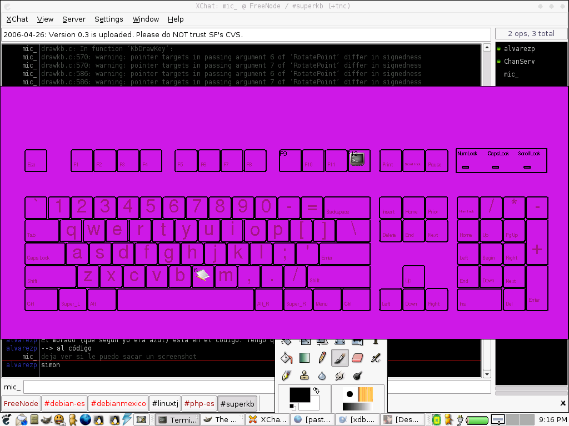Viewport: 569px width, 426px height.
Task: Swap foreground and background colors arrow
Action: [316, 390]
